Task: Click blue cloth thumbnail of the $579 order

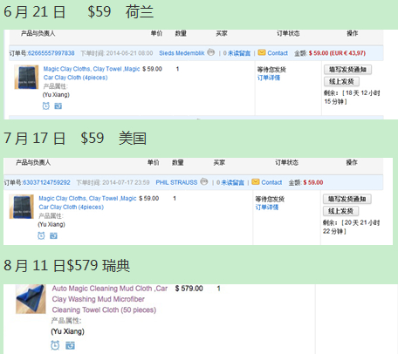Action: pos(31,299)
